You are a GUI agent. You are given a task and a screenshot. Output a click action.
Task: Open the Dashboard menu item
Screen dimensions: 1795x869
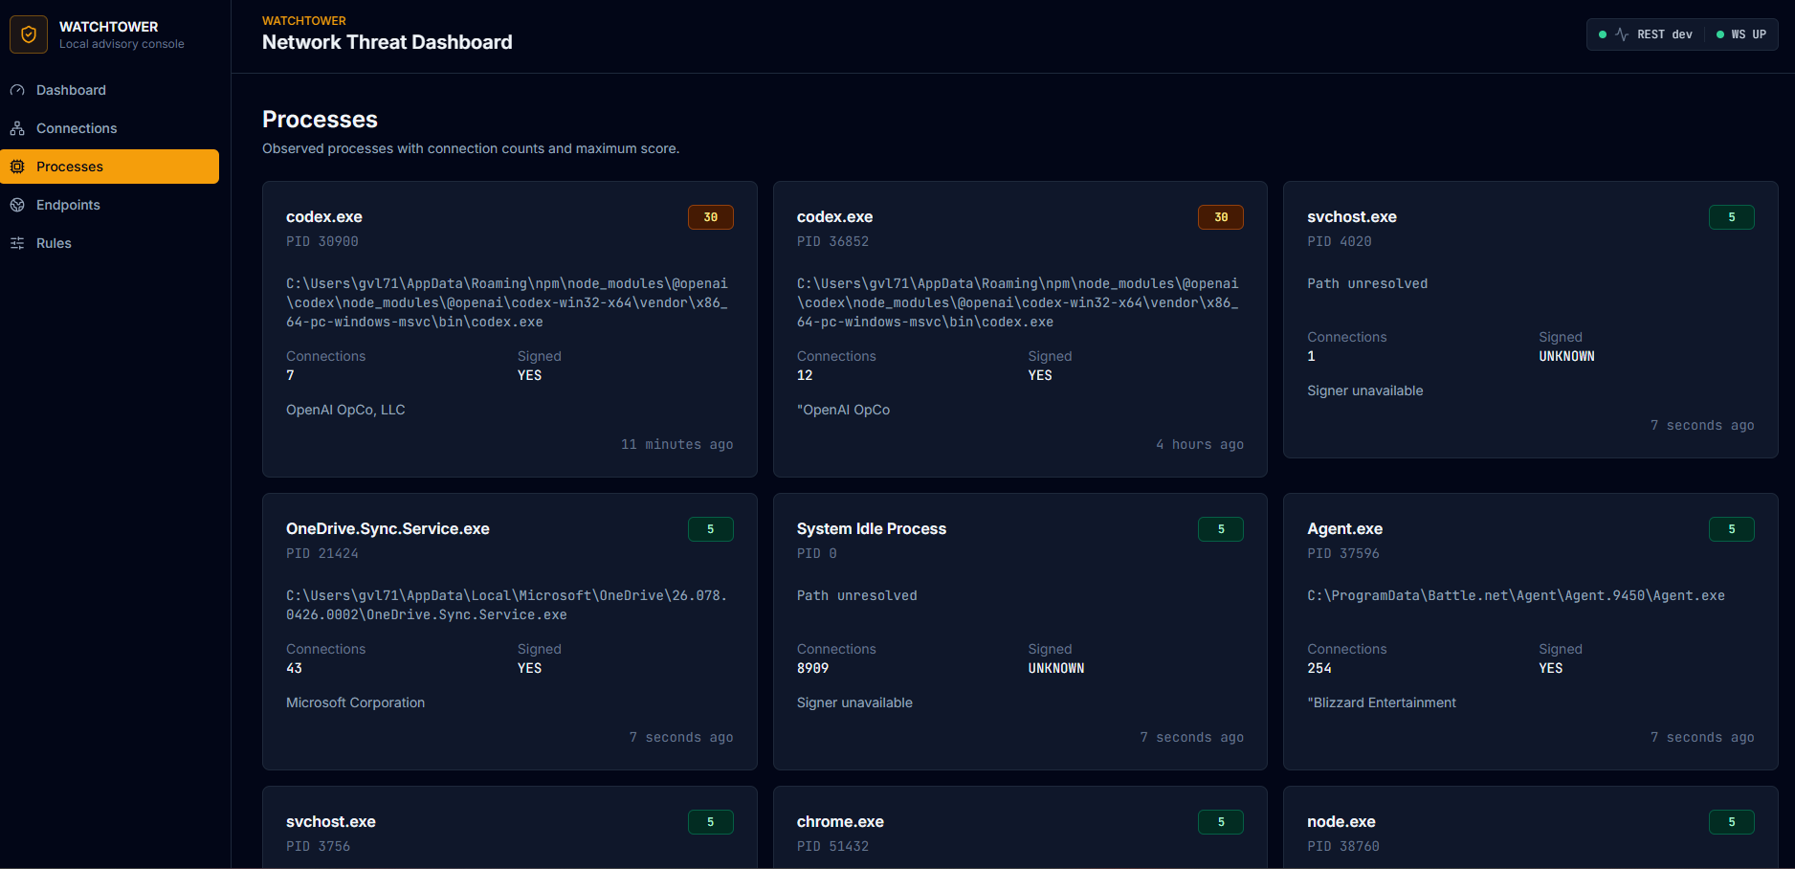pos(109,90)
